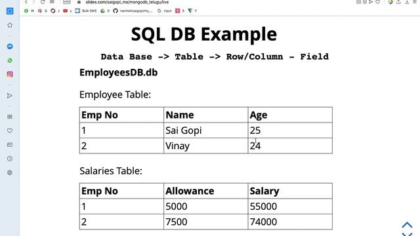The height and width of the screenshot is (236, 420).
Task: Click the 'Salaries Table:' label
Action: 111,170
